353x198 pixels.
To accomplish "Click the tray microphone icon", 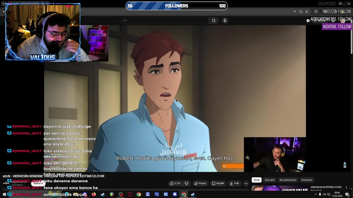I will pos(320,194).
